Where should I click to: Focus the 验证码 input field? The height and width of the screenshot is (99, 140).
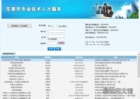point(52,43)
